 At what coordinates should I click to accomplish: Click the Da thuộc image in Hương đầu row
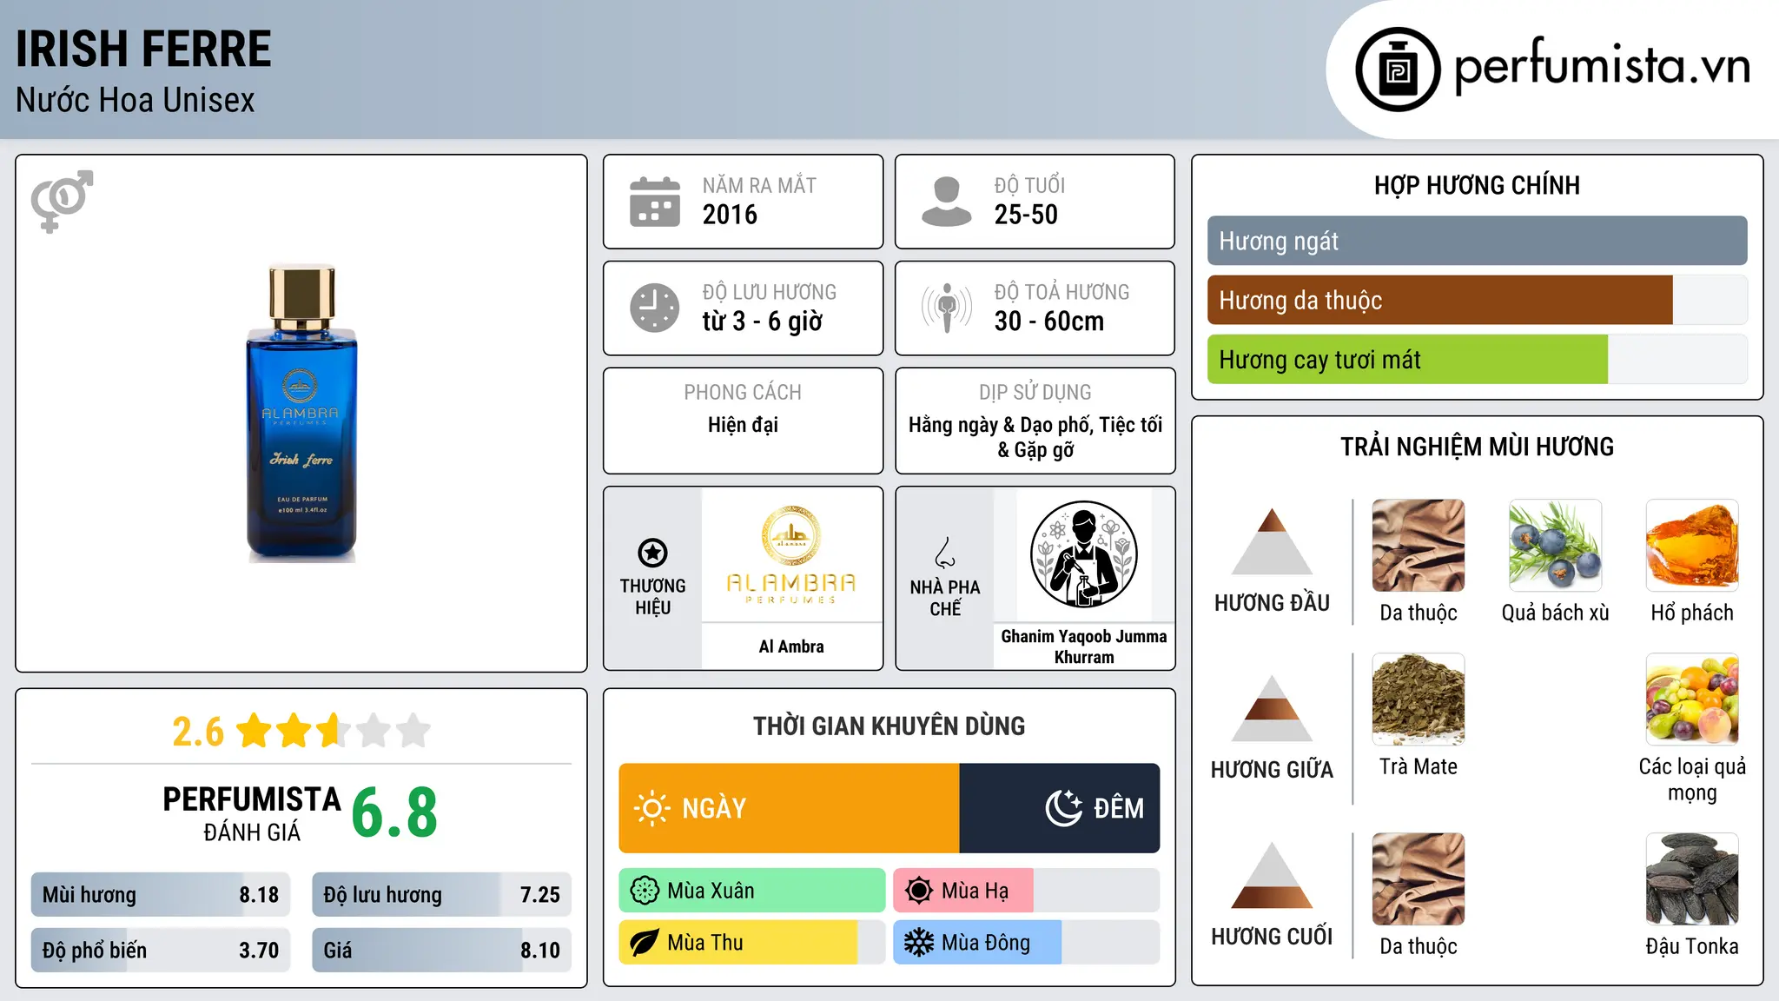(1419, 546)
